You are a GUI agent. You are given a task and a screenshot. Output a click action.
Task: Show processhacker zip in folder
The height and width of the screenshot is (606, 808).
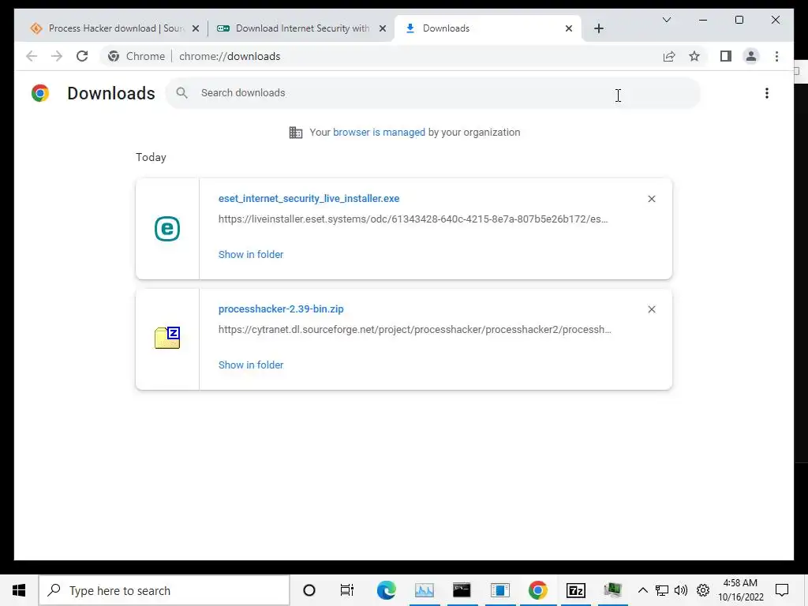[250, 365]
